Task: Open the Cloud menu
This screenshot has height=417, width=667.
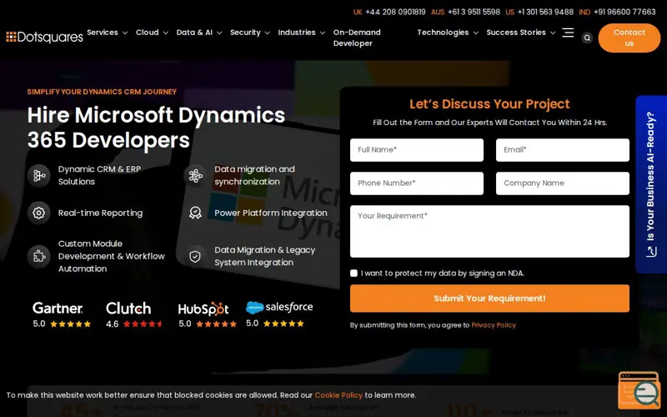Action: coord(148,33)
